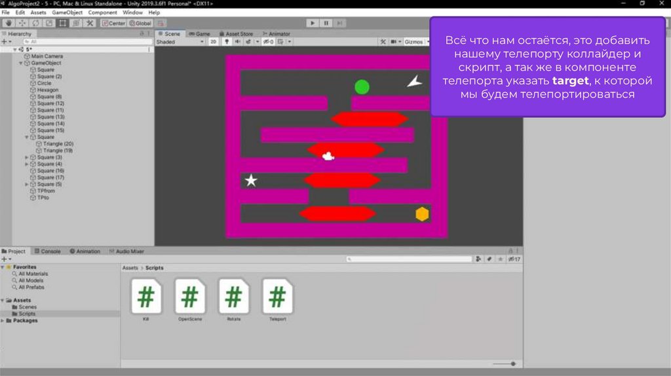The width and height of the screenshot is (671, 376).
Task: Open the Asset Store tab
Action: (236, 34)
